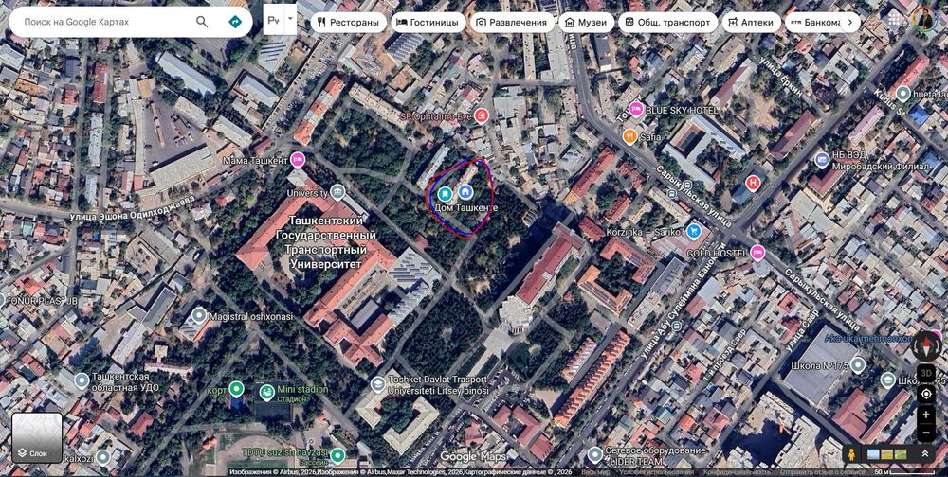Screen dimensions: 948x477
Task: Open directions with the blue arrow icon
Action: 234,22
